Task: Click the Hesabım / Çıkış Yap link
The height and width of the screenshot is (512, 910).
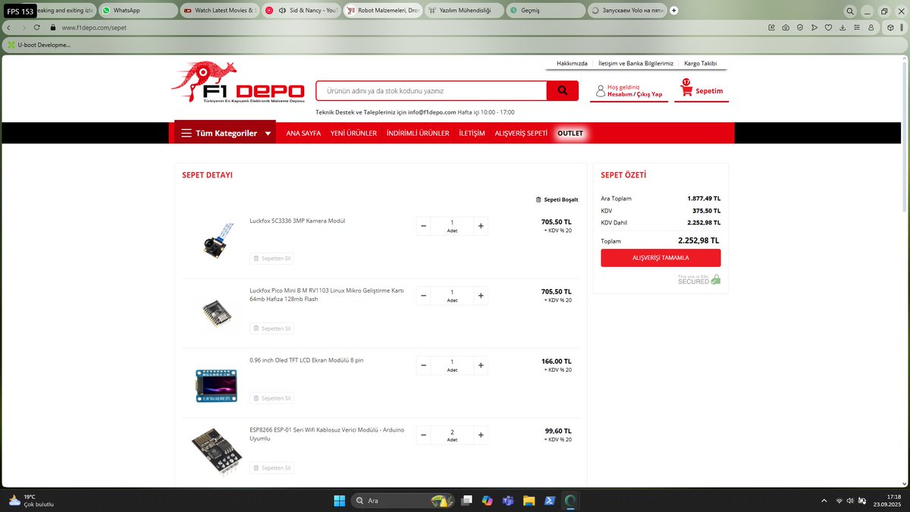Action: 635,95
